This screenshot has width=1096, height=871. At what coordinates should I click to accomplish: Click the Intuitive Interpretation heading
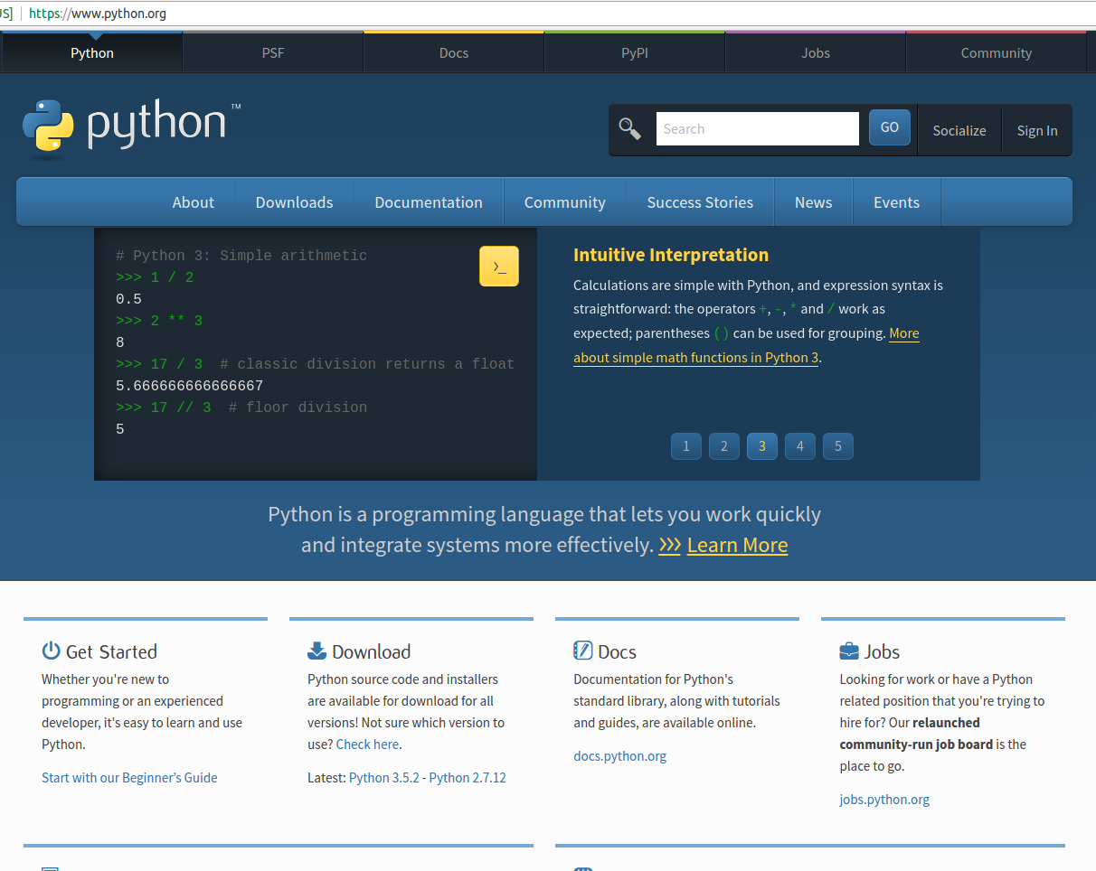point(671,255)
